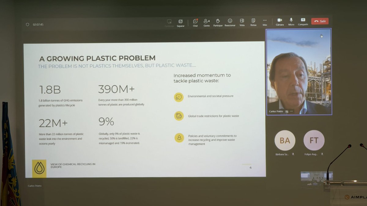Click 'View of chemical recycling in Europe' footer text
Screen dimensions: 367x206
[73, 165]
